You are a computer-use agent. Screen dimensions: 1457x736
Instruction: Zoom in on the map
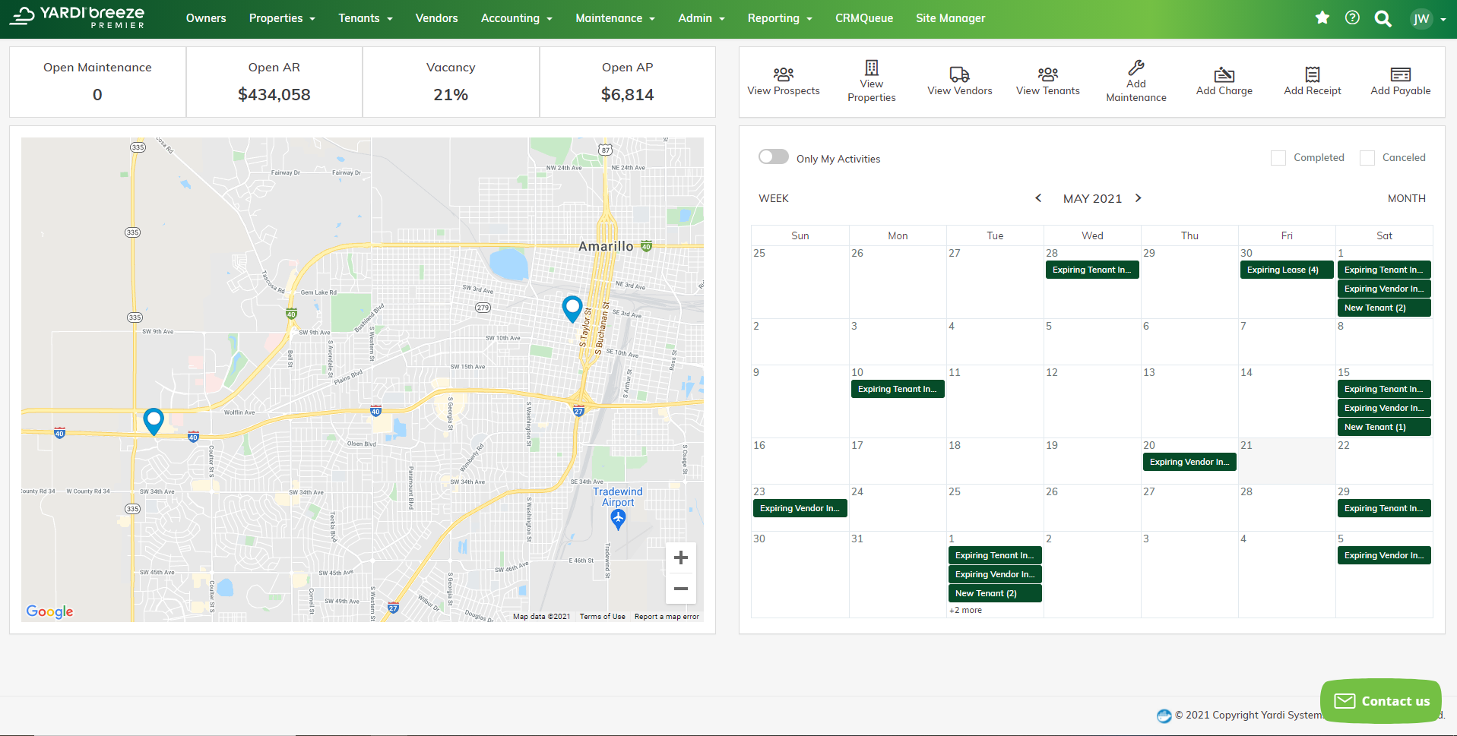coord(680,558)
